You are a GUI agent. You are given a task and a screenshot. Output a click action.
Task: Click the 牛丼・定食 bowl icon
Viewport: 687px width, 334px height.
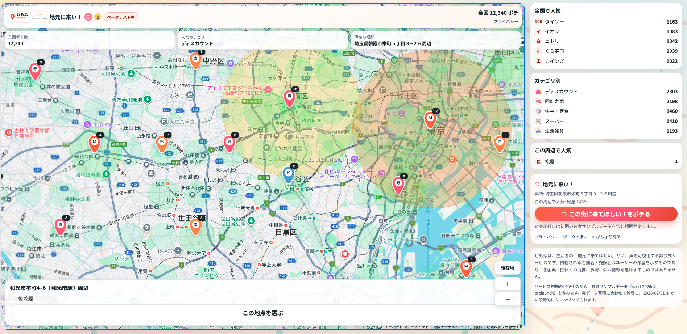[538, 111]
